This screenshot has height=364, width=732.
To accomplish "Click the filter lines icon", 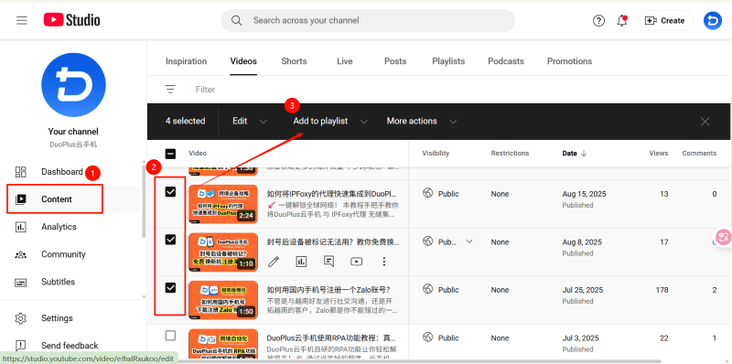I will 170,89.
